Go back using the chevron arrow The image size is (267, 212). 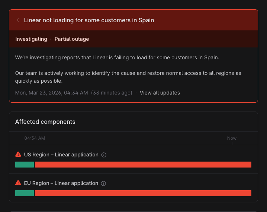coord(18,20)
